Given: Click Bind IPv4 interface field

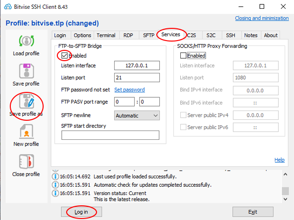Looking at the screenshot, I should [256, 90].
